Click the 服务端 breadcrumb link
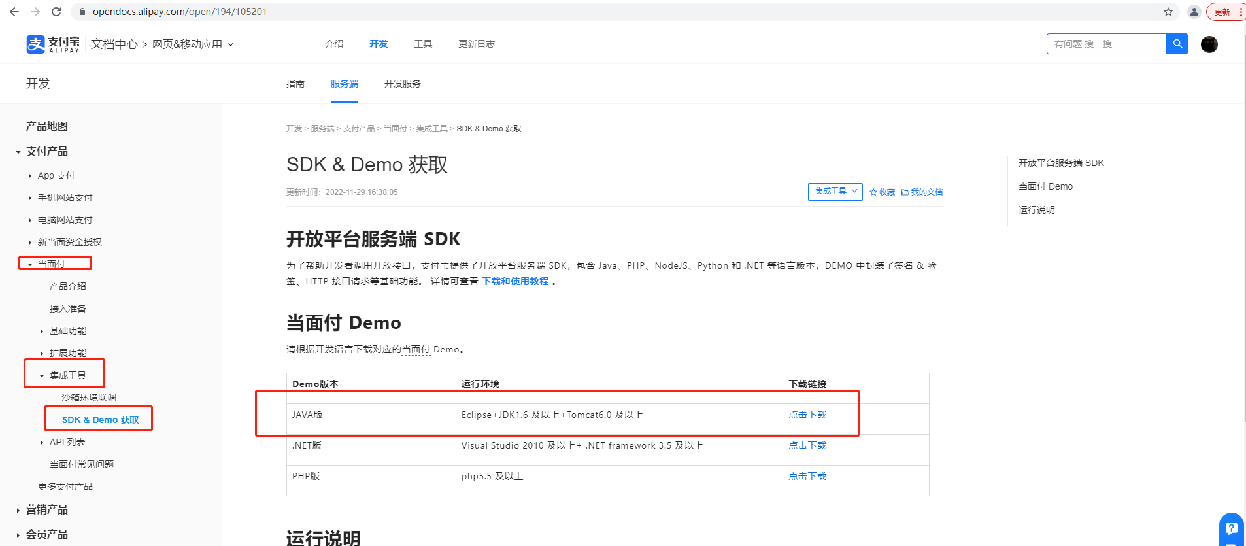Viewport: 1246px width, 546px height. [x=322, y=129]
